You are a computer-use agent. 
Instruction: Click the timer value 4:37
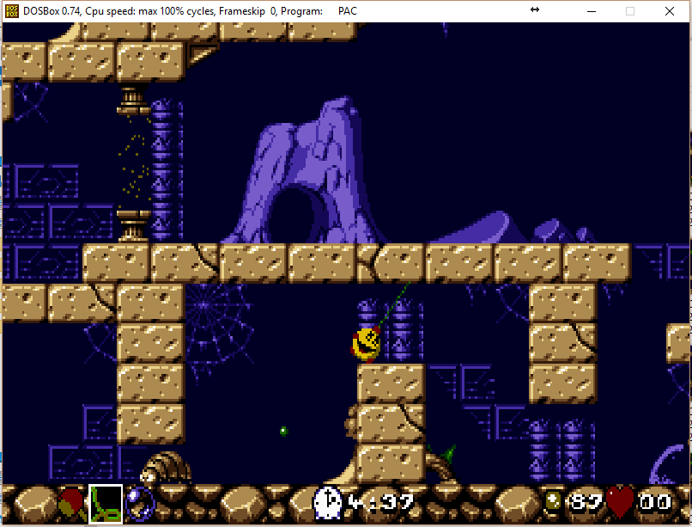[x=380, y=502]
